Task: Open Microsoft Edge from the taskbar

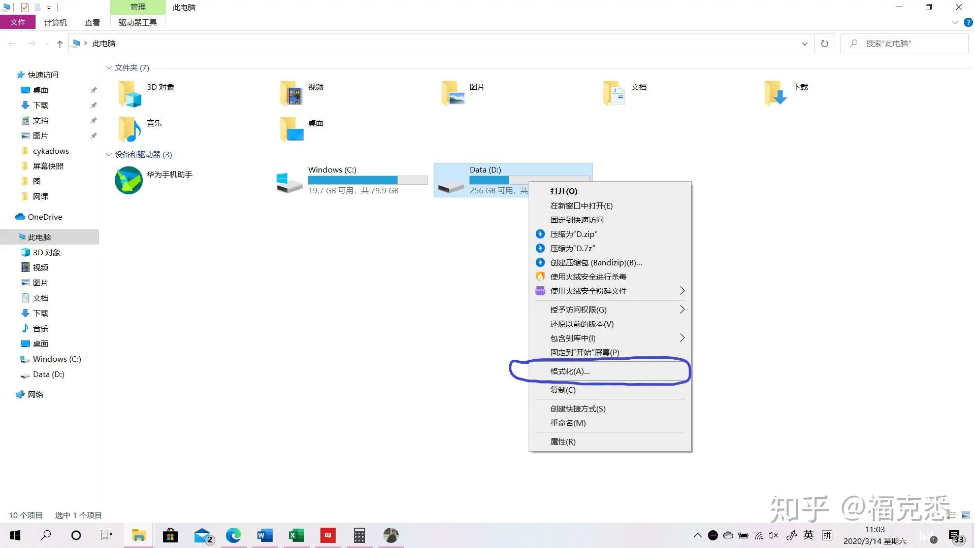Action: [x=233, y=535]
